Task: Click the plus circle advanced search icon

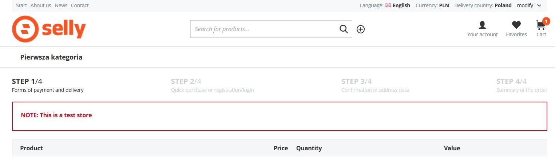Action: click(x=361, y=29)
